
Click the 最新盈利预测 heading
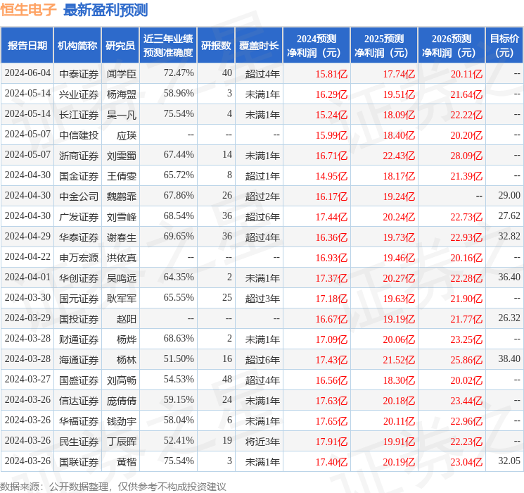[x=106, y=10]
